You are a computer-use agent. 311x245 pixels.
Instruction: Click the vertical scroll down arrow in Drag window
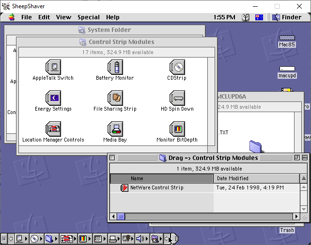click(x=304, y=209)
